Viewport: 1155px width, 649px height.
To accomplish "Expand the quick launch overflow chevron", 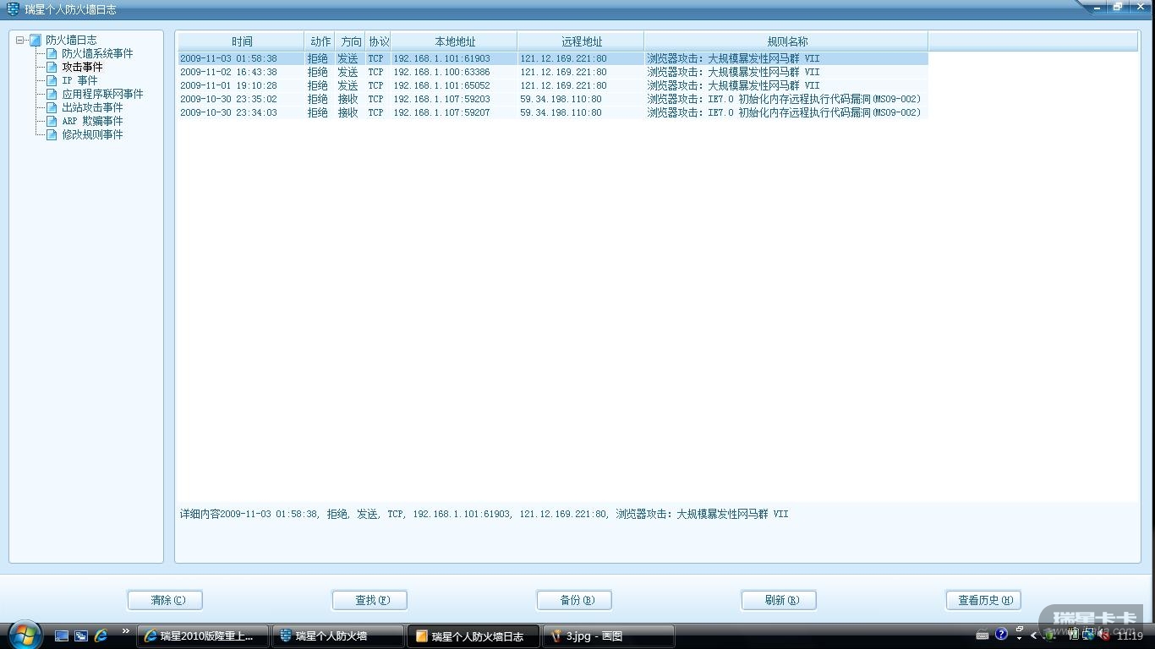I will coord(126,631).
